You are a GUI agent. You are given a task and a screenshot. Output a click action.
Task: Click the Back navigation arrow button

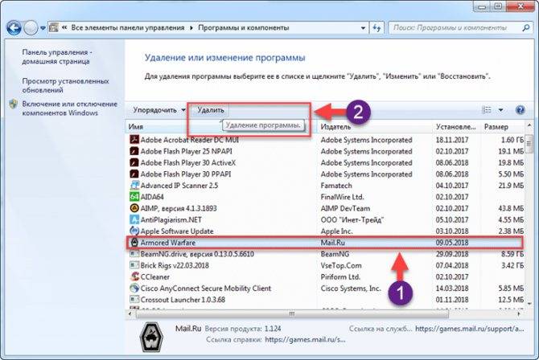coord(14,28)
